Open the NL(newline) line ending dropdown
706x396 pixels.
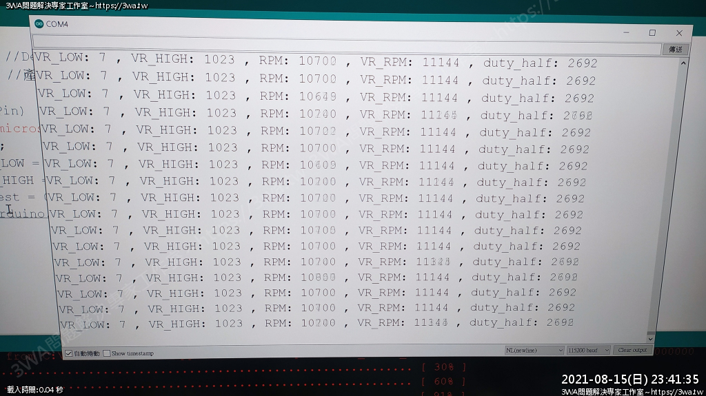click(x=534, y=350)
